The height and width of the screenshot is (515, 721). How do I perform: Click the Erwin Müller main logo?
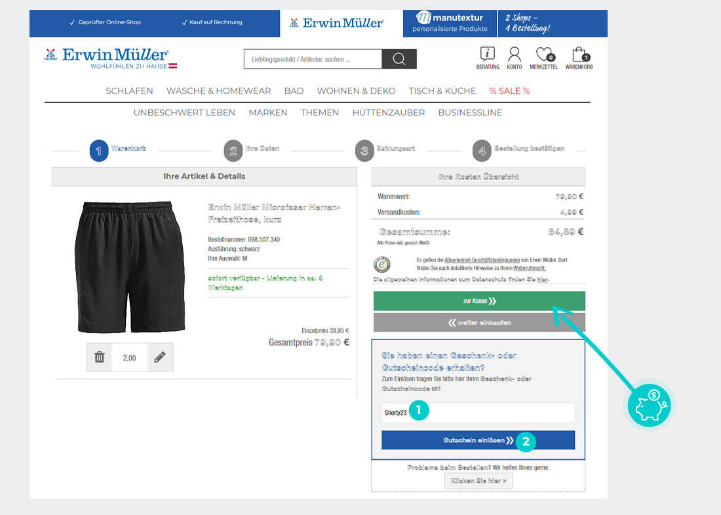click(111, 58)
